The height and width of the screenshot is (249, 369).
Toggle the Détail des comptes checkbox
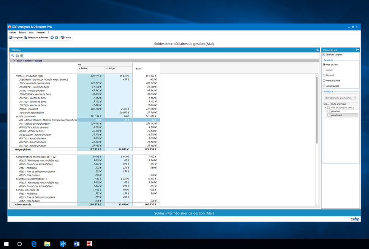324,55
